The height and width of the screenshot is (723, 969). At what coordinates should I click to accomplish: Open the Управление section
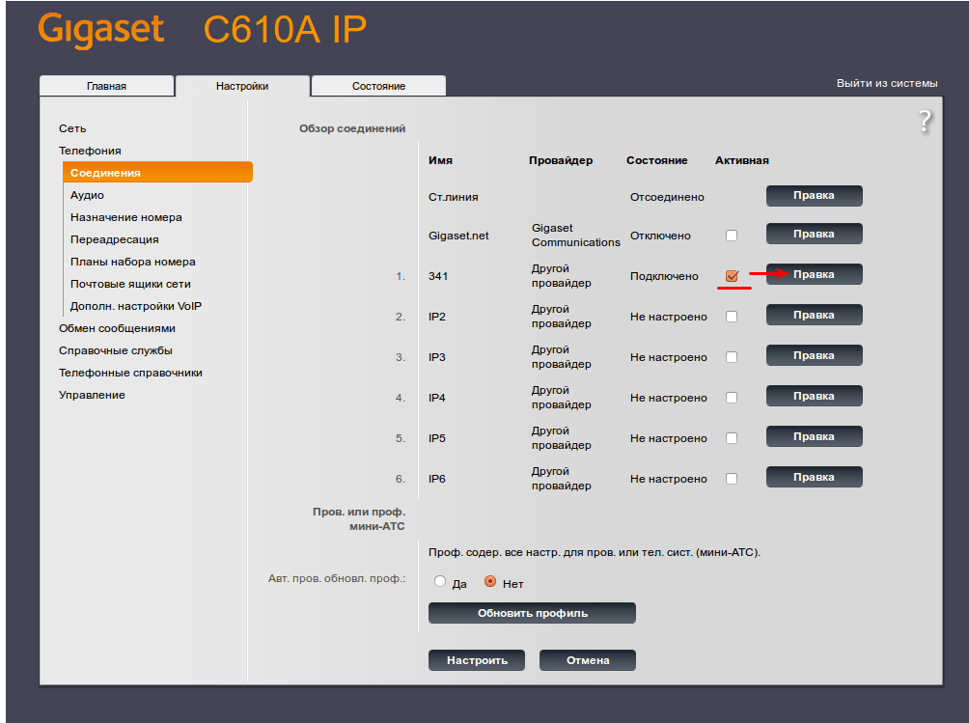pyautogui.click(x=92, y=395)
